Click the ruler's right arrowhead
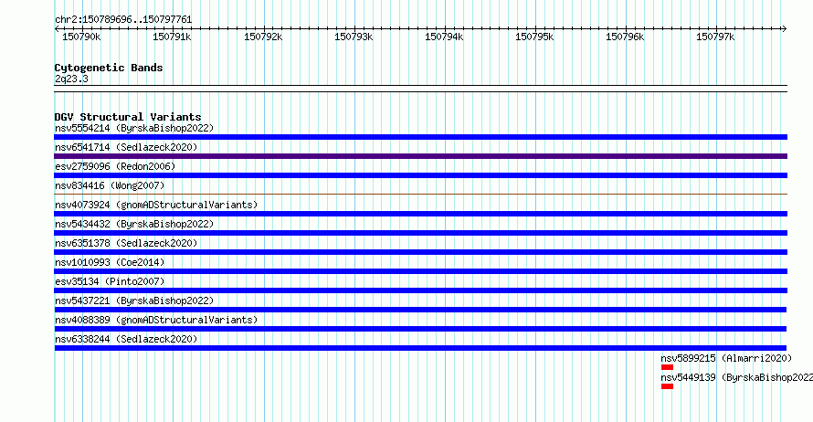Screen dimensions: 813x422 tap(785, 29)
